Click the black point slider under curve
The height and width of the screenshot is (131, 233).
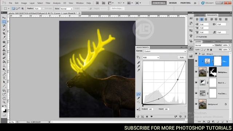tap(143, 106)
